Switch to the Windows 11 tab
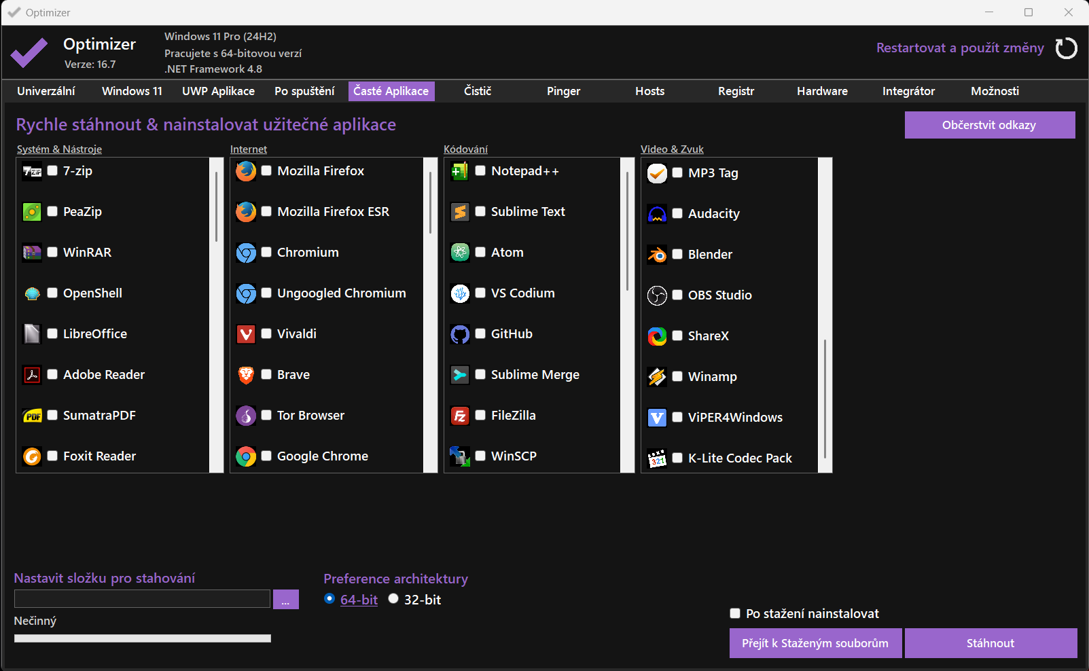The height and width of the screenshot is (671, 1089). pos(132,91)
